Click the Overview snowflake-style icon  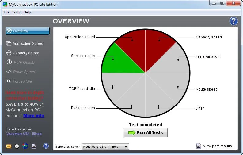click(9, 31)
